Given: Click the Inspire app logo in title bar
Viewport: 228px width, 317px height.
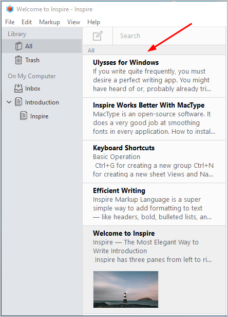Looking at the screenshot, I should pyautogui.click(x=9, y=9).
